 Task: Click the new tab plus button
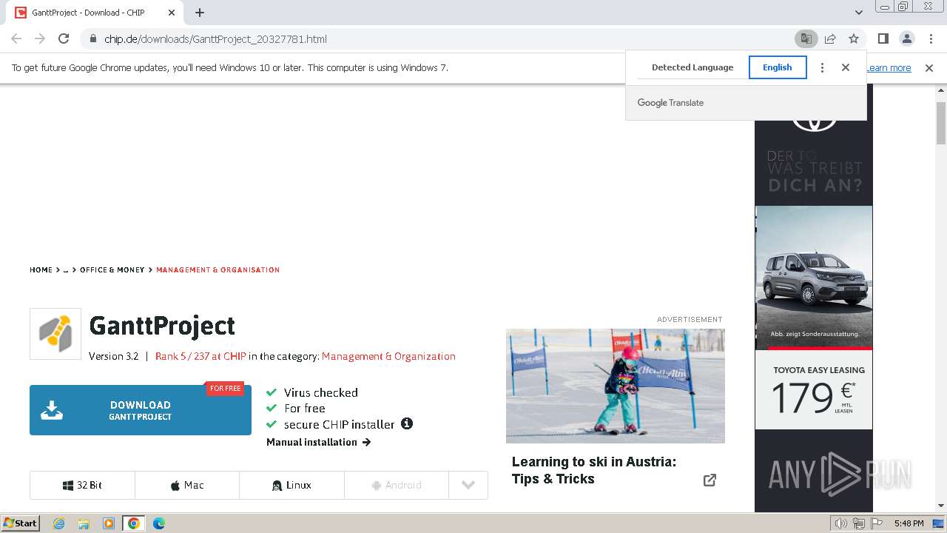(x=200, y=13)
